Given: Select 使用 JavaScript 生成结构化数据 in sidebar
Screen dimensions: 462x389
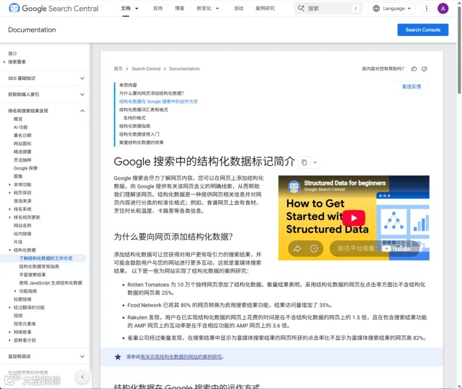Looking at the screenshot, I should (x=51, y=283).
